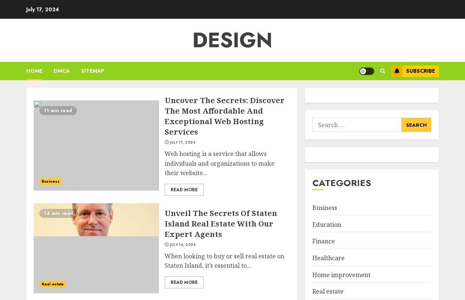
Task: Select the Business category badge on first post
Action: (x=50, y=181)
